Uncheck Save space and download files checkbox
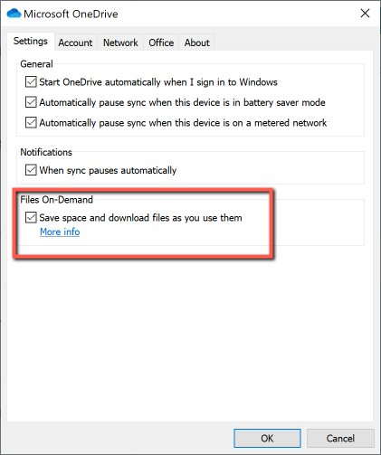 tap(31, 217)
